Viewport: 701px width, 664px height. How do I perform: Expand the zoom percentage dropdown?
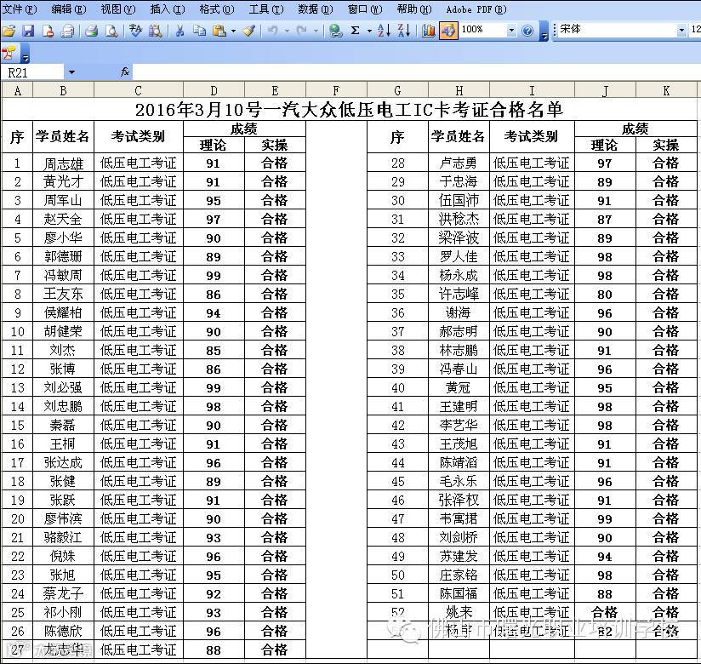click(511, 31)
